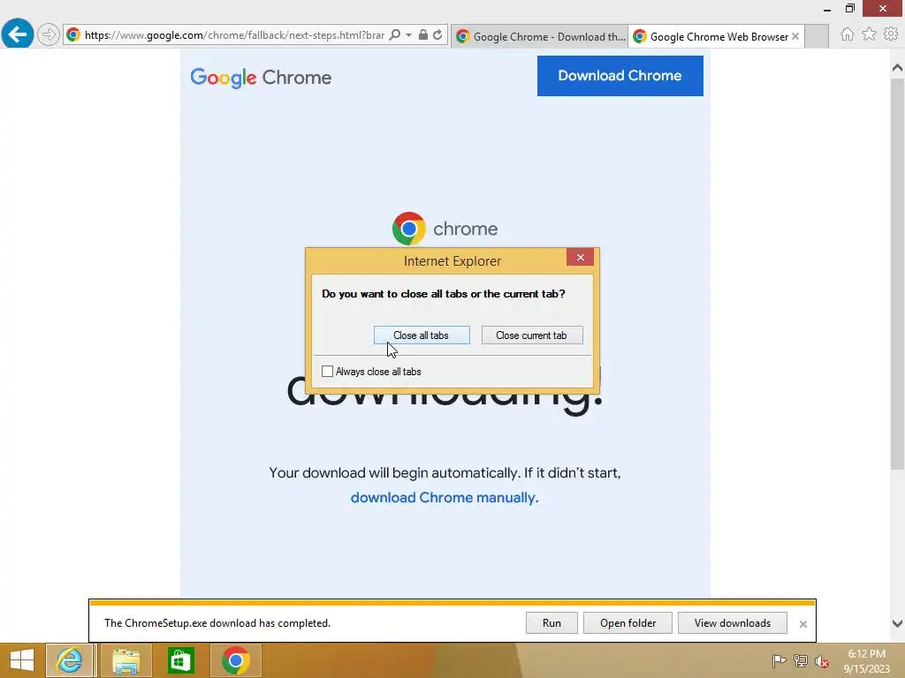Open the Tools gear icon

coord(891,34)
